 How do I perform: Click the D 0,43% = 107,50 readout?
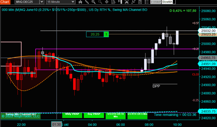point(183,11)
